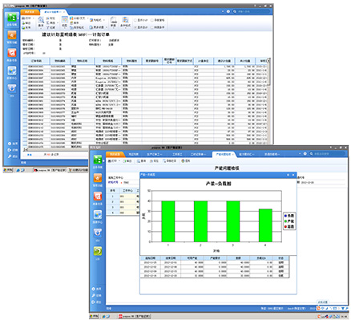Image resolution: width=351 pixels, height=320 pixels.
Task: Expand the print dropdown arrow in front window toolbar
Action: pos(119,161)
